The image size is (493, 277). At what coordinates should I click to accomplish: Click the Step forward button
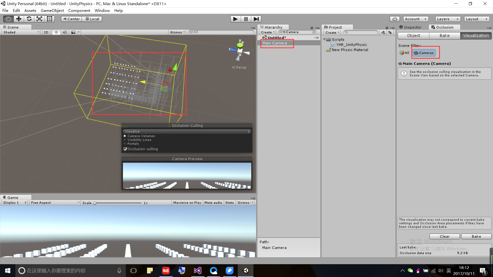click(256, 19)
